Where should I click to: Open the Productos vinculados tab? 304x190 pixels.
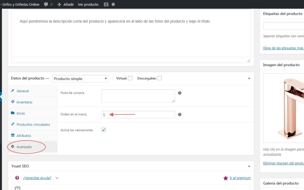(33, 124)
